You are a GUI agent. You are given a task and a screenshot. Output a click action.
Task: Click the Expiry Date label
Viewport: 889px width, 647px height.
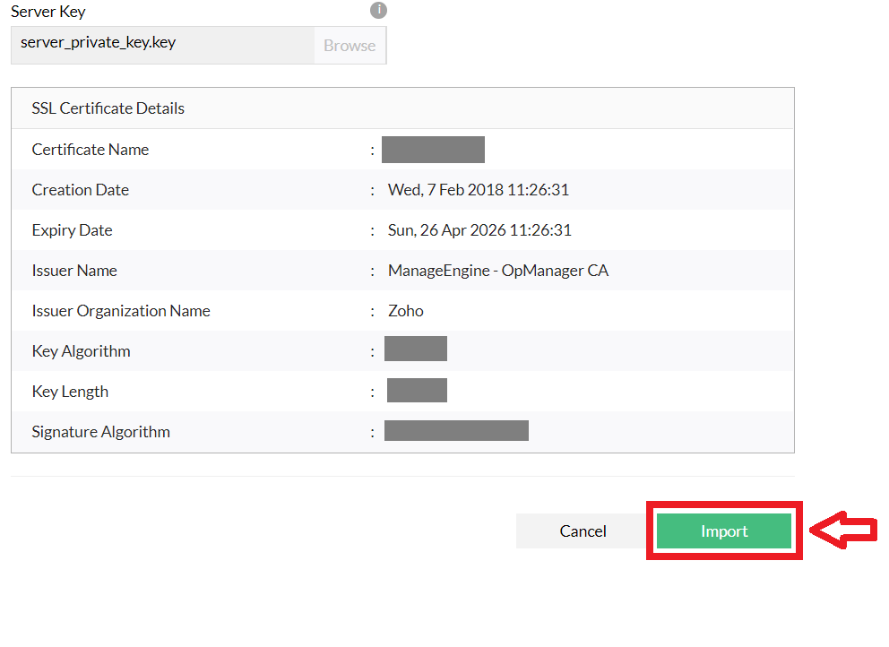72,229
